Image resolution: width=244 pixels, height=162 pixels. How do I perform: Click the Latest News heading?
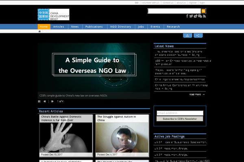pyautogui.click(x=164, y=46)
